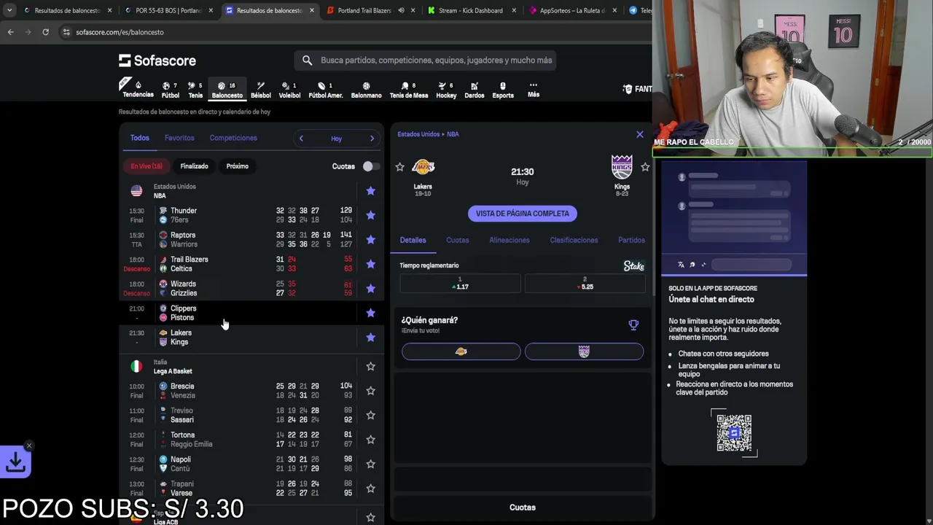933x525 pixels.
Task: Open the Béisbol sport category
Action: tap(260, 90)
